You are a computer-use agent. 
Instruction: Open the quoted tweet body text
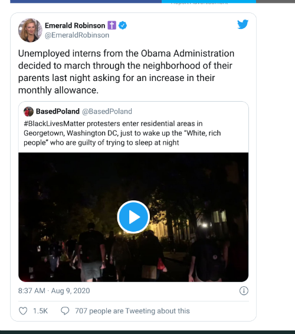click(122, 133)
